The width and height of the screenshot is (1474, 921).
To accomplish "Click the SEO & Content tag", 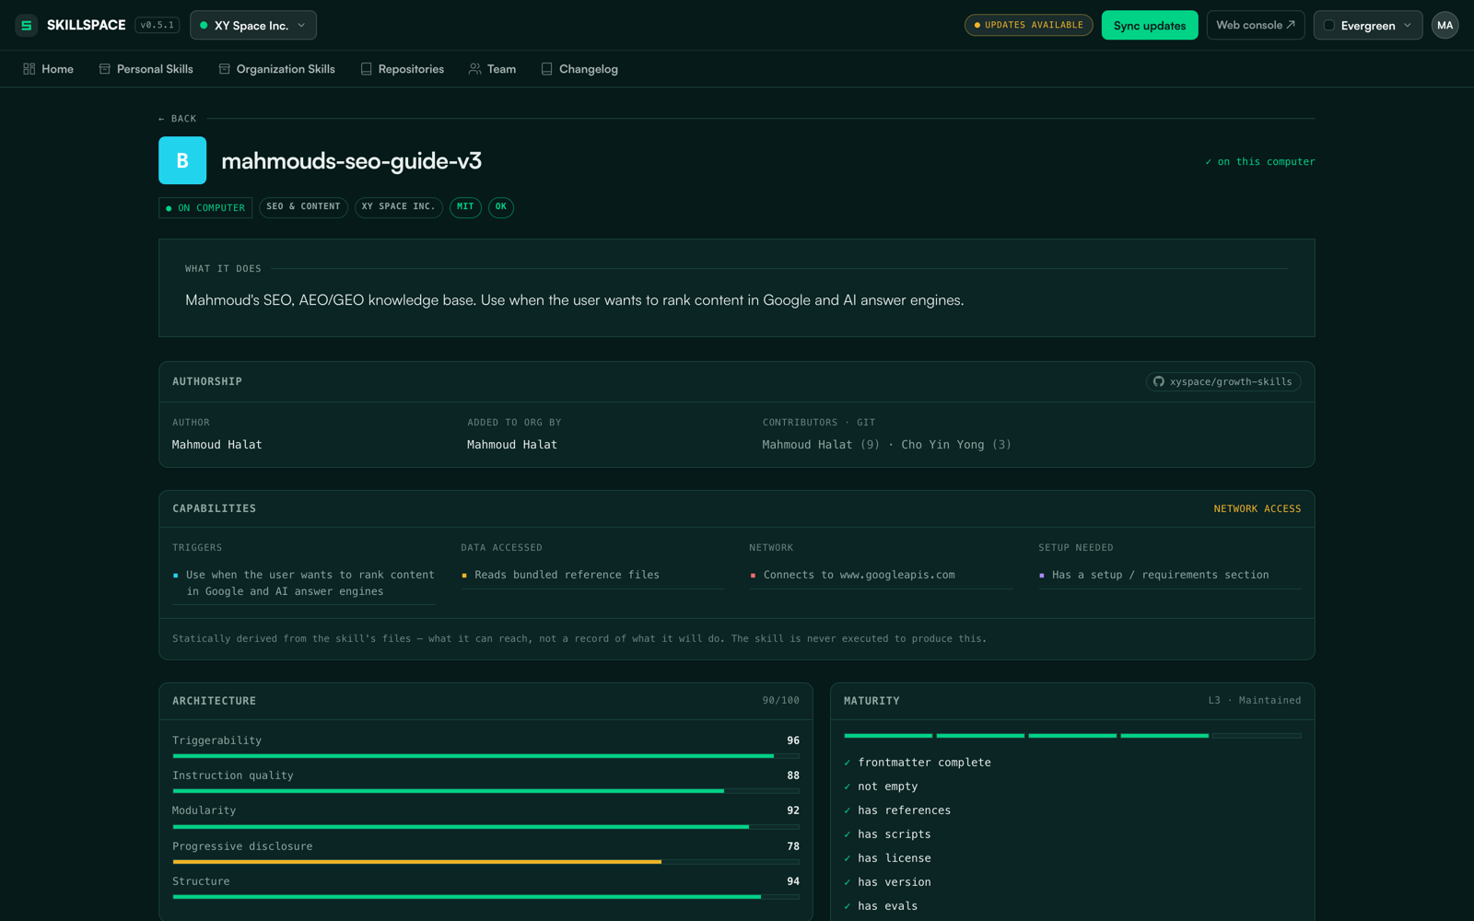I will click(x=303, y=207).
